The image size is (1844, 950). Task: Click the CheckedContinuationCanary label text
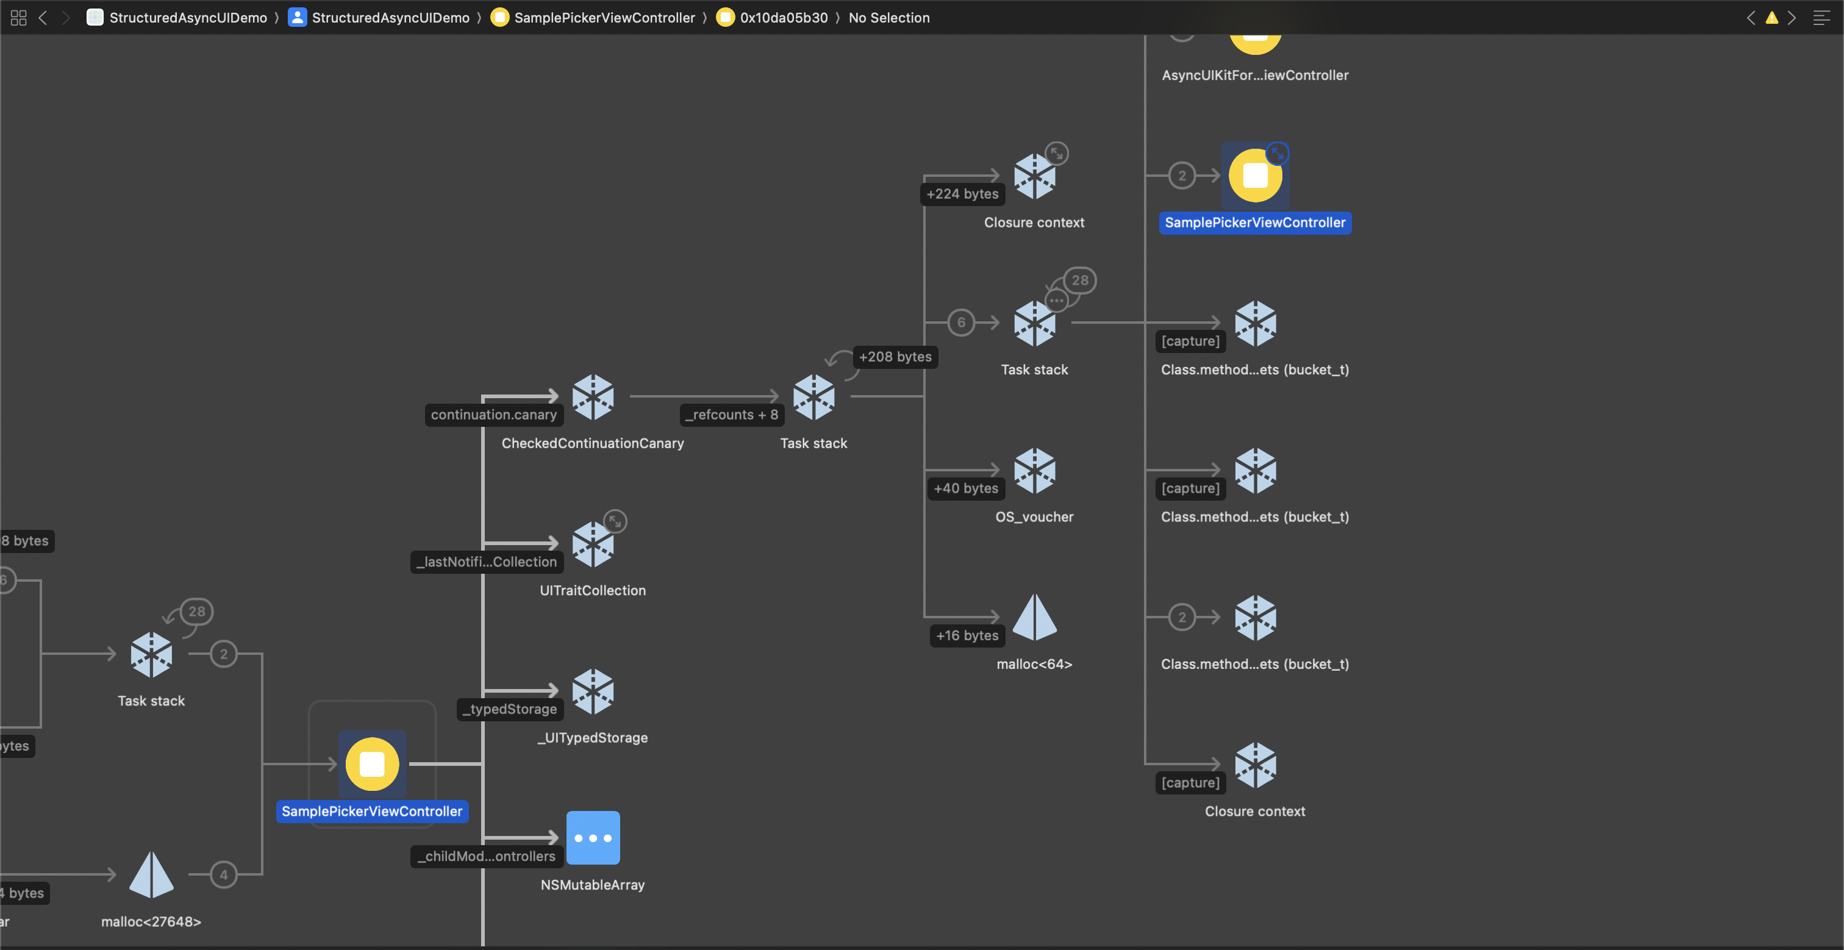tap(593, 443)
